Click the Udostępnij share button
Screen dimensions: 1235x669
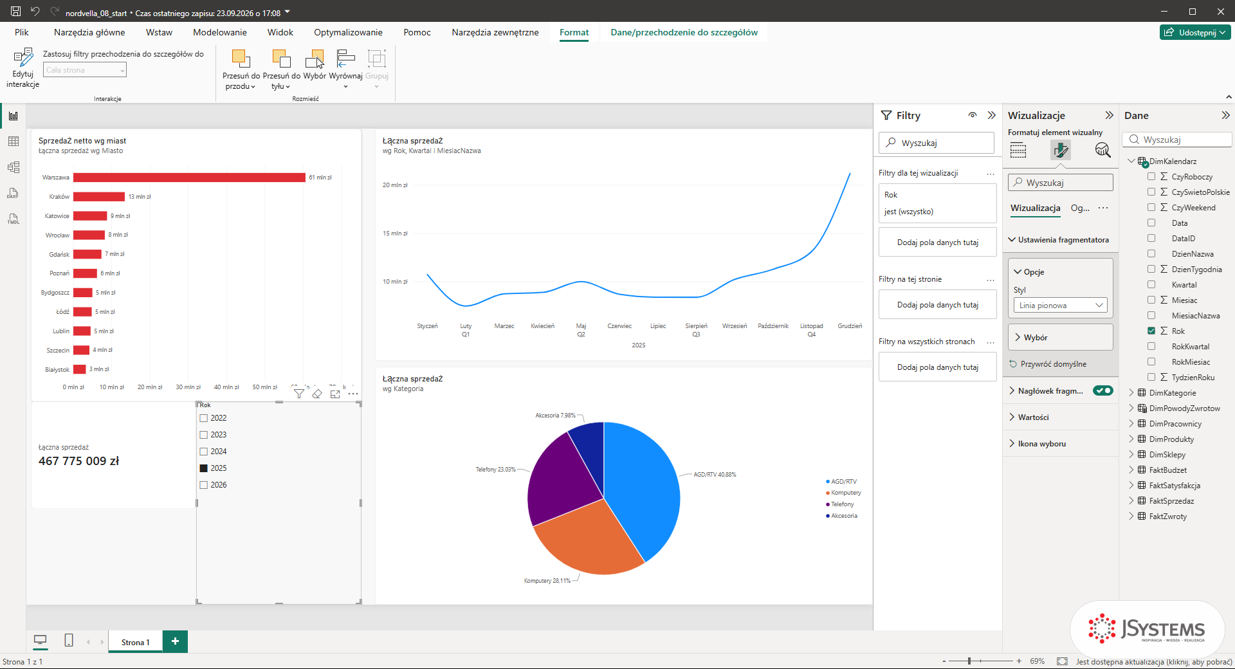(1195, 32)
